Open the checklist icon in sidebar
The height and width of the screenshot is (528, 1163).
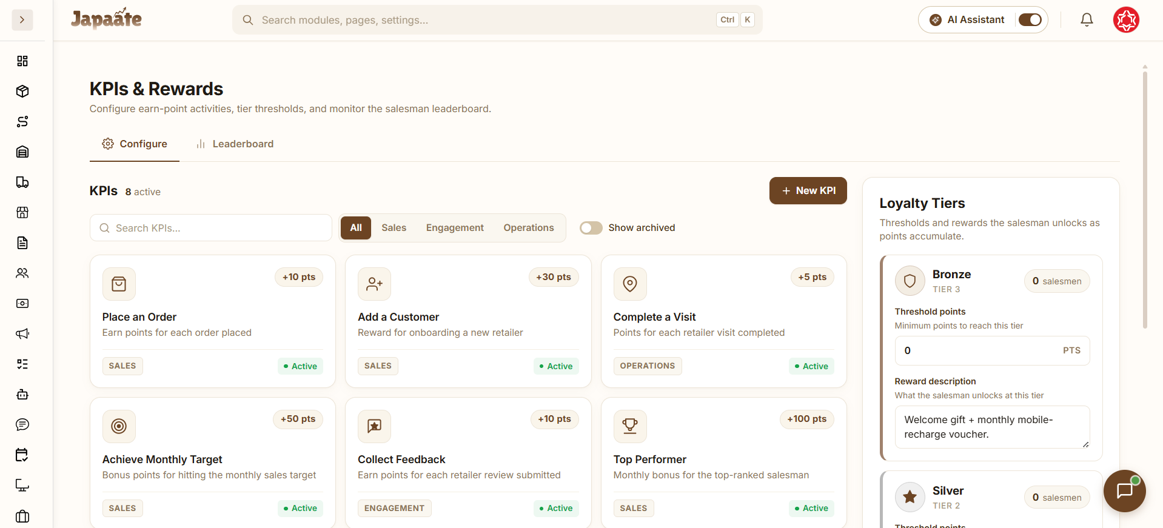pyautogui.click(x=22, y=364)
